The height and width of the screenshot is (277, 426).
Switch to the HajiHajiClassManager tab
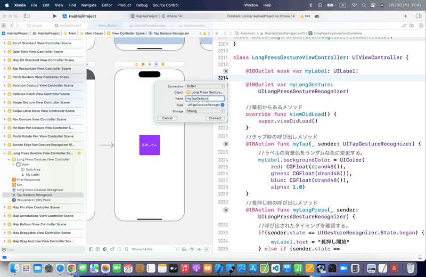click(148, 26)
